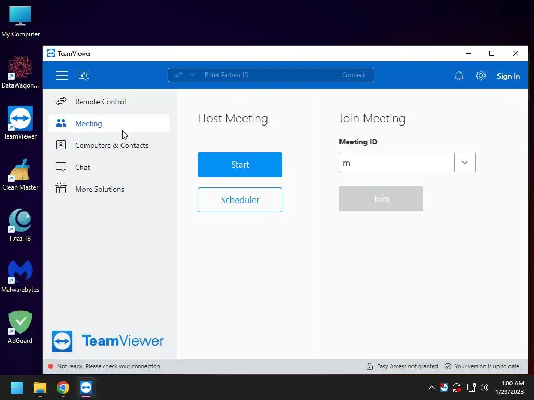Viewport: 534px width, 400px height.
Task: Click the Join button
Action: point(381,199)
